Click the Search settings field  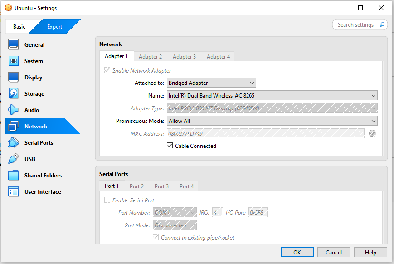tap(356, 25)
